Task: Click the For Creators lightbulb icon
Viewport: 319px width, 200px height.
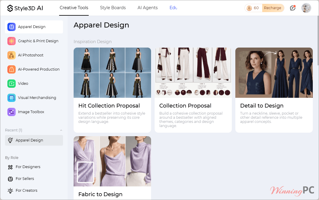Action: point(10,191)
